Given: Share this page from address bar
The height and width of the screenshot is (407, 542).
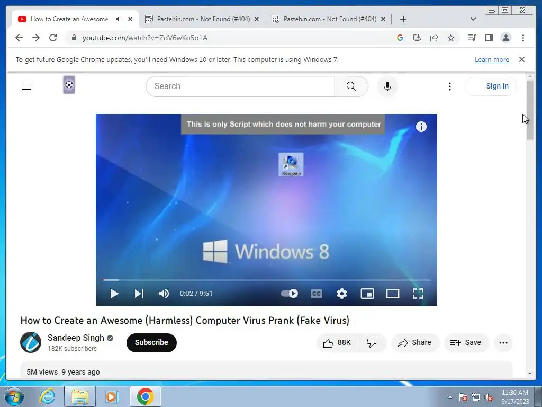Looking at the screenshot, I should pyautogui.click(x=434, y=38).
